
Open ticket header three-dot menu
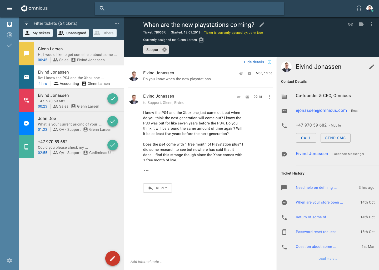tap(372, 24)
